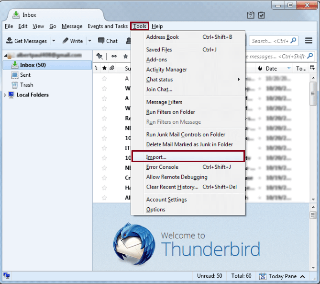The image size is (320, 284).
Task: Open the Tasks tab icon
Action: tap(262, 15)
